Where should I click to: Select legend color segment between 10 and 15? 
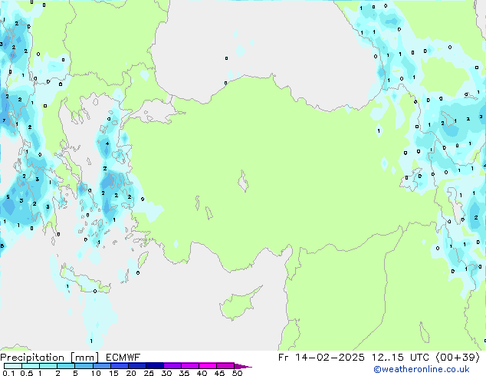coord(103,366)
